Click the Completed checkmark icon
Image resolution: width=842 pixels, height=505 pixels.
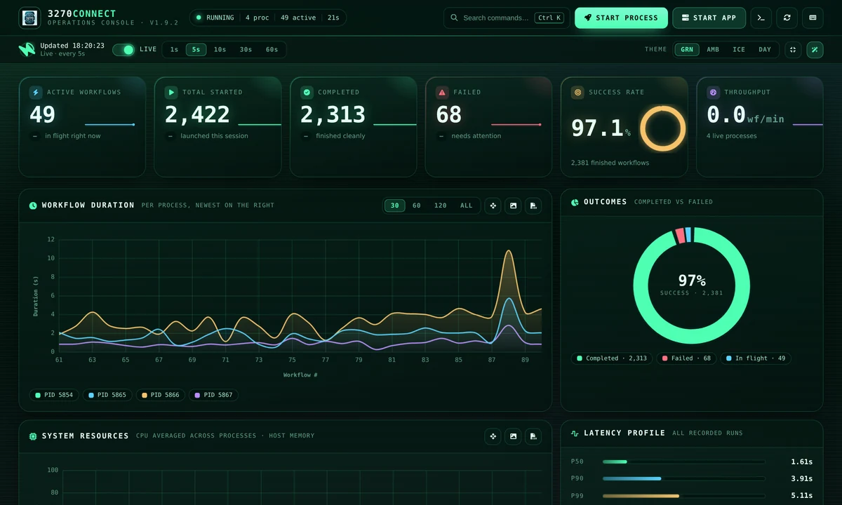[x=307, y=93]
